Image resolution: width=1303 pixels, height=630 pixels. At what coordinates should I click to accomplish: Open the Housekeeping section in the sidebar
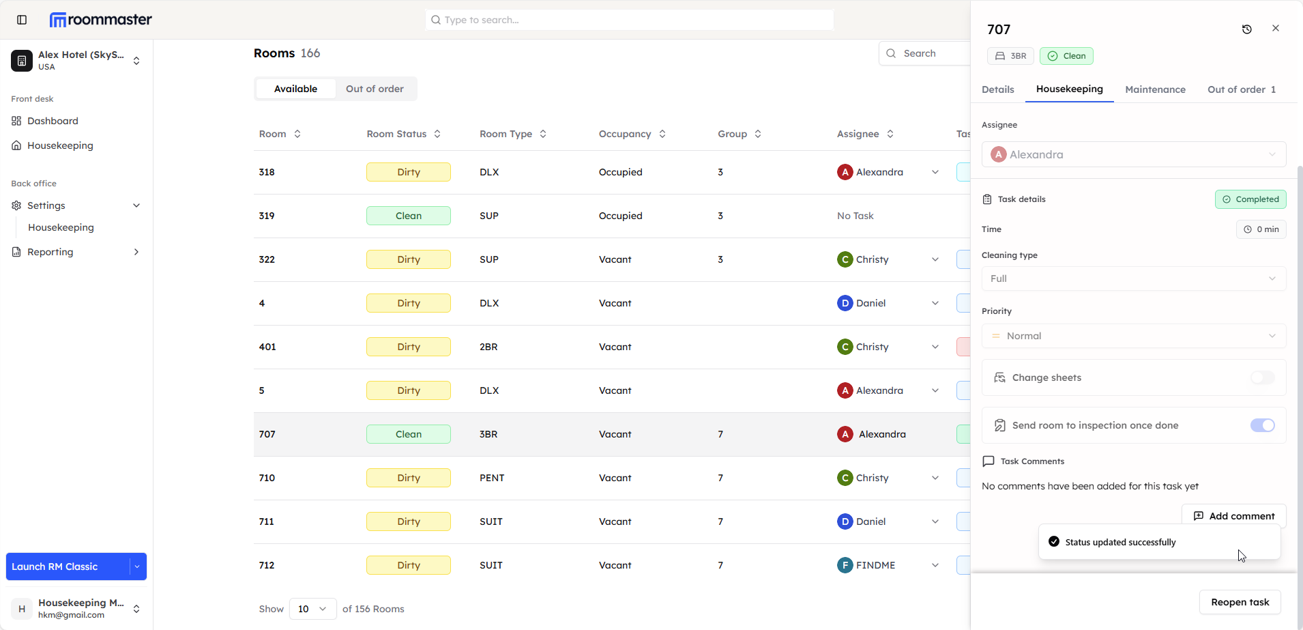click(59, 145)
